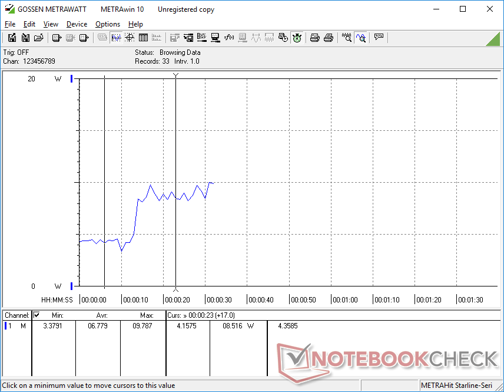The width and height of the screenshot is (504, 392).
Task: Click the cursor marker at chart top
Action: click(175, 75)
